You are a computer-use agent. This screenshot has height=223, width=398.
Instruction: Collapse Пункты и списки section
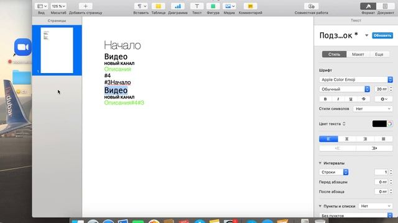coord(320,206)
